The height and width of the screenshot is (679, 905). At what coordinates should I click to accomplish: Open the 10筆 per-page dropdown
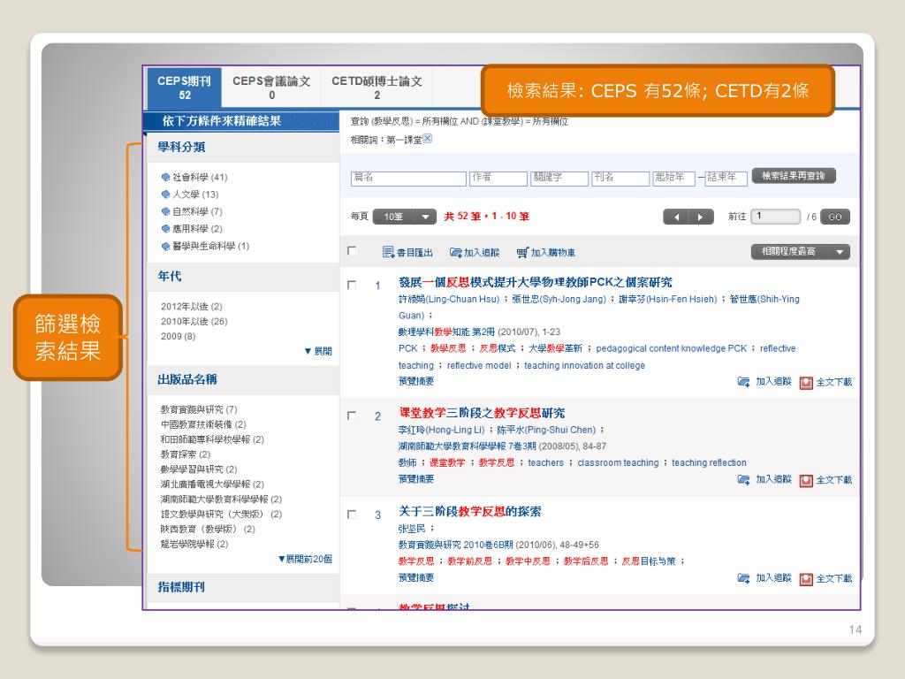[x=405, y=217]
